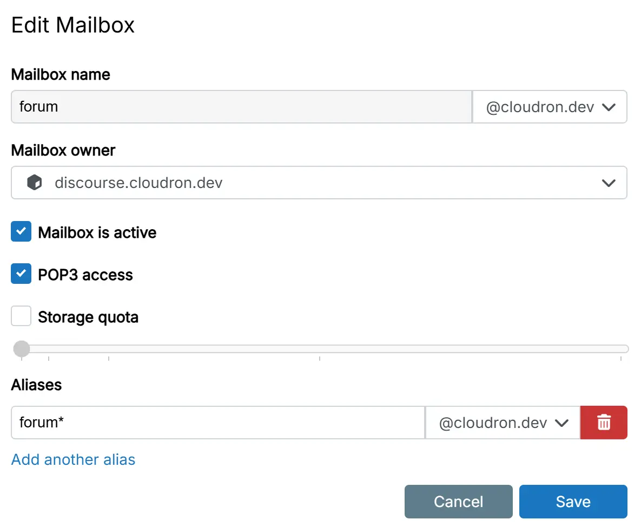641x526 pixels.
Task: Click the POP3 access label text
Action: pyautogui.click(x=85, y=275)
